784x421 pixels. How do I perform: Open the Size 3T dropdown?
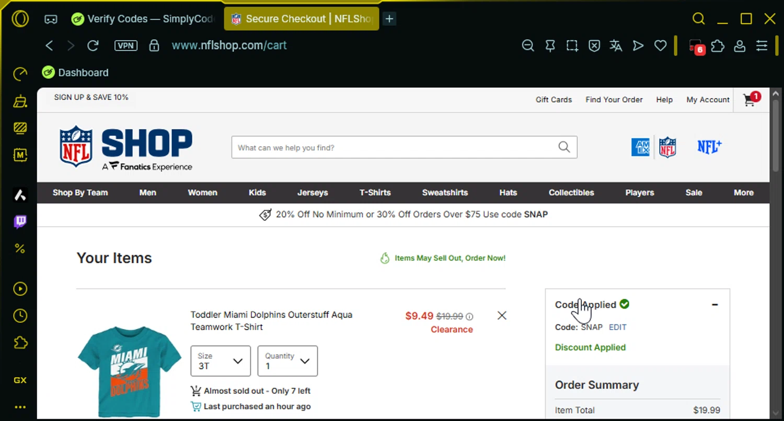221,361
